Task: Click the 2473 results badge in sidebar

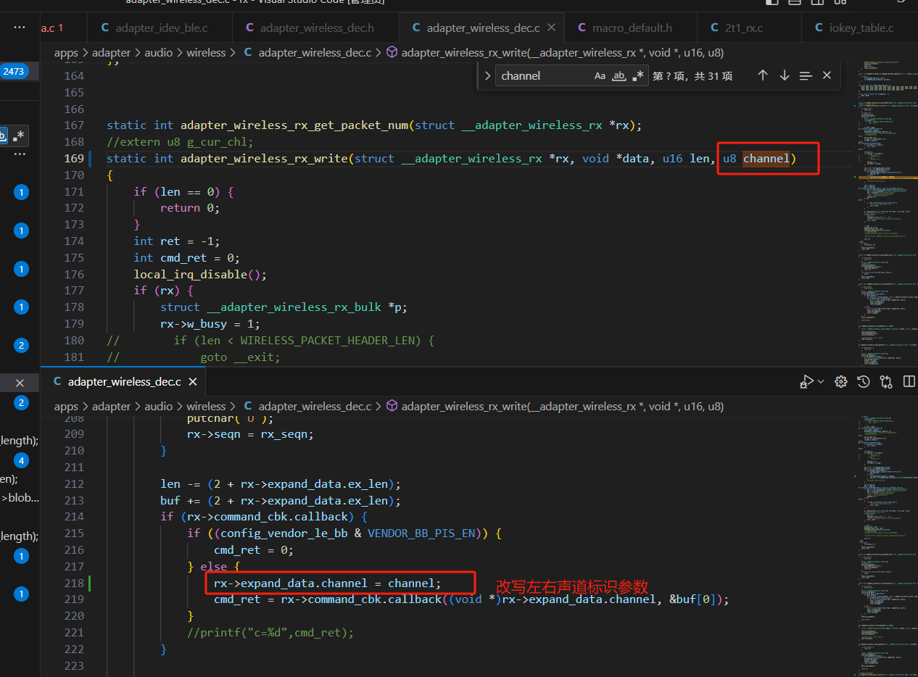Action: [x=14, y=71]
